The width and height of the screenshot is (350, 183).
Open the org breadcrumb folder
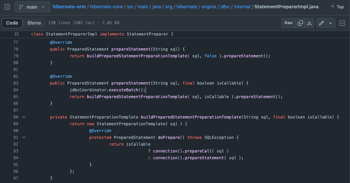[x=169, y=7]
